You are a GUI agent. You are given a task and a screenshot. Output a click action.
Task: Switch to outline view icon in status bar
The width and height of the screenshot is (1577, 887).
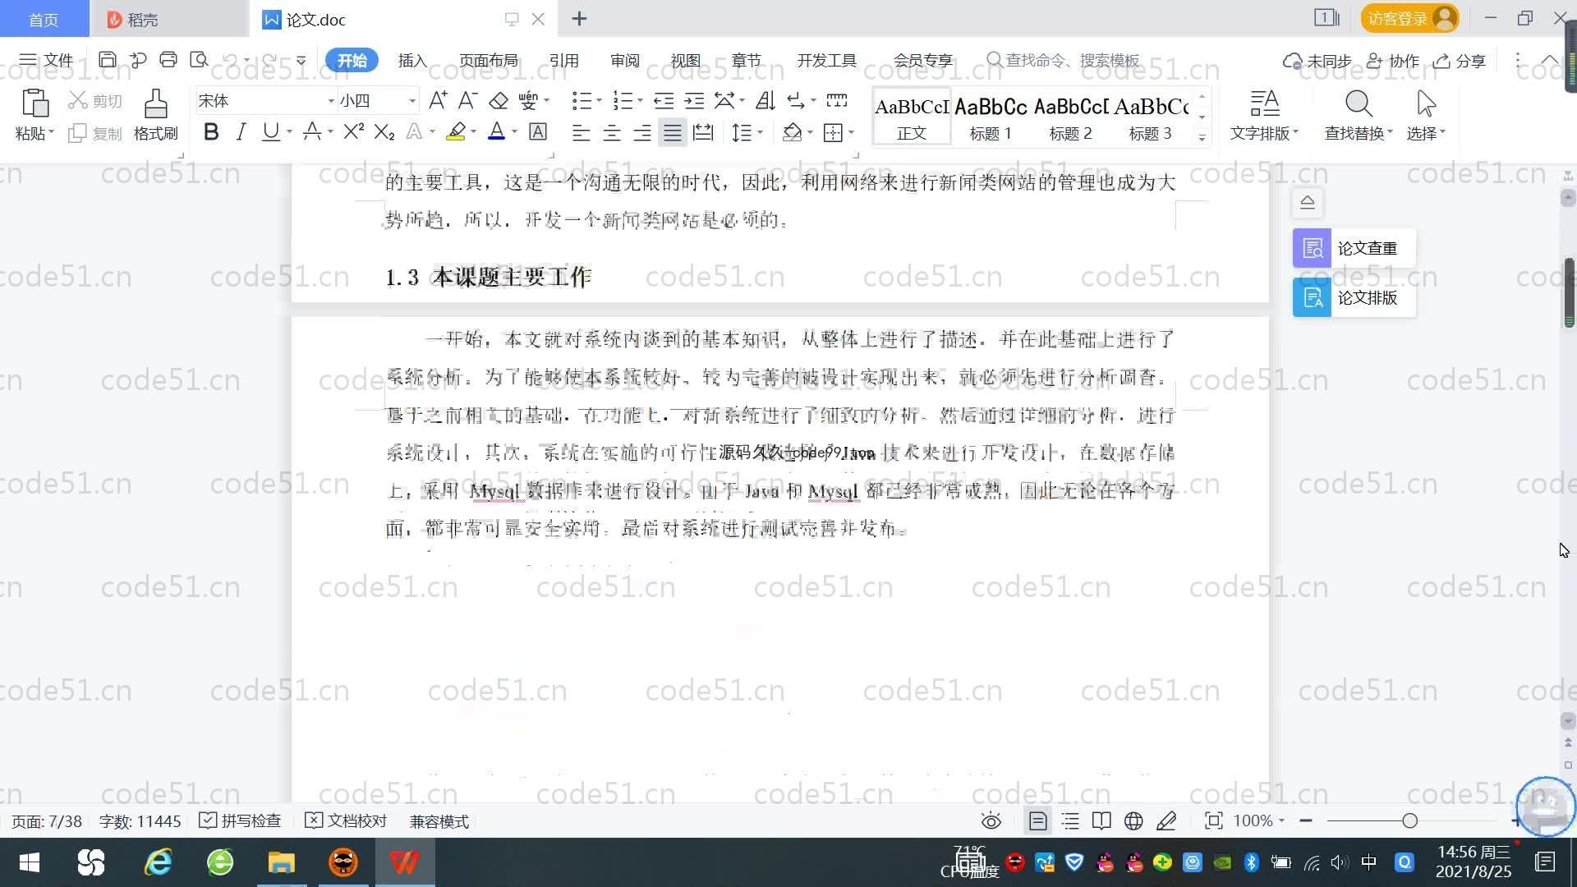(1070, 821)
